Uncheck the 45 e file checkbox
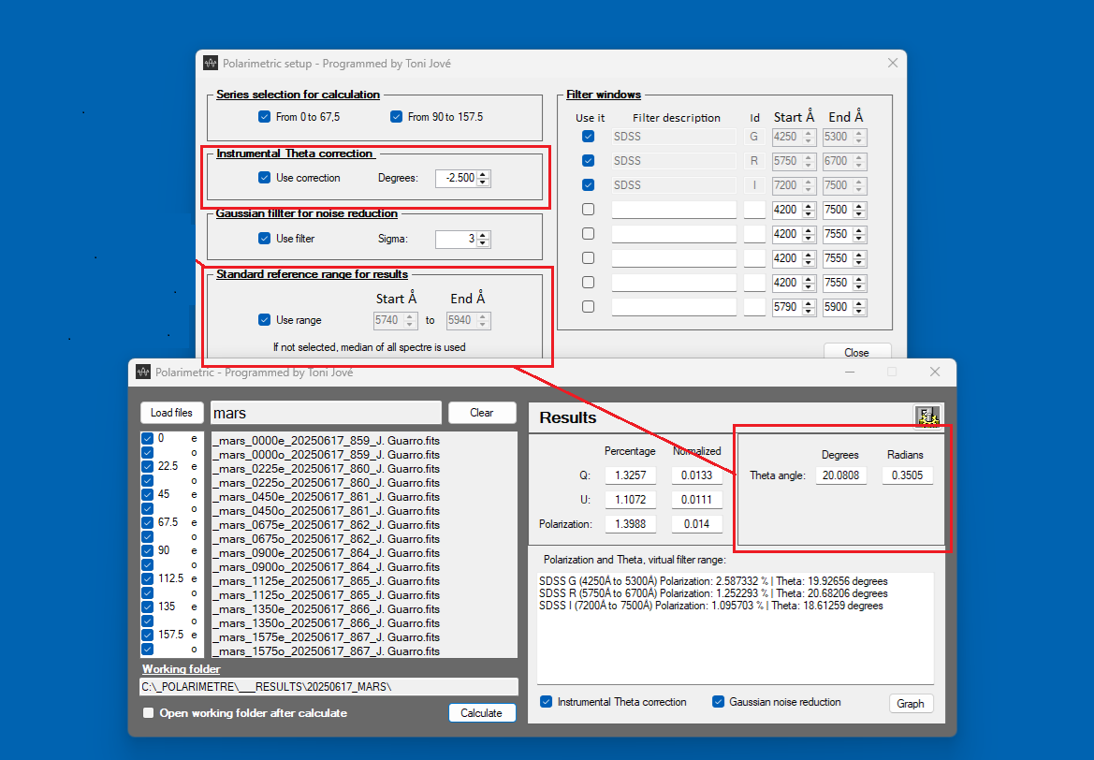Image resolution: width=1094 pixels, height=760 pixels. pos(147,494)
